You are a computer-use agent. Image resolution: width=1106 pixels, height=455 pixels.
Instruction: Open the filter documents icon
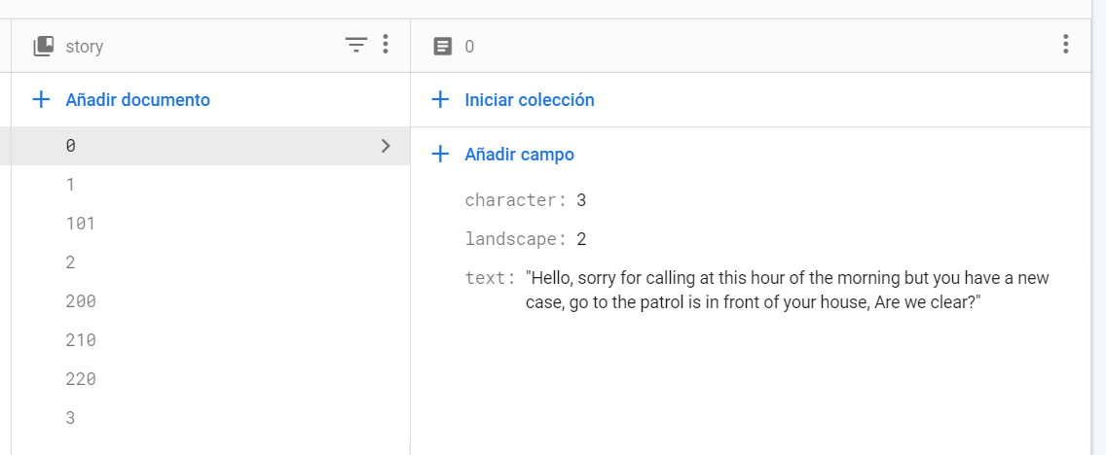pyautogui.click(x=356, y=45)
